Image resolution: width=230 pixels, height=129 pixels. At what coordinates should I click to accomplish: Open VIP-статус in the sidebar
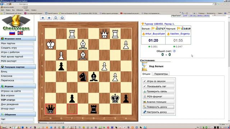tap(17, 100)
